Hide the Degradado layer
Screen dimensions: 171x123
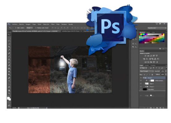pyautogui.click(x=141, y=89)
